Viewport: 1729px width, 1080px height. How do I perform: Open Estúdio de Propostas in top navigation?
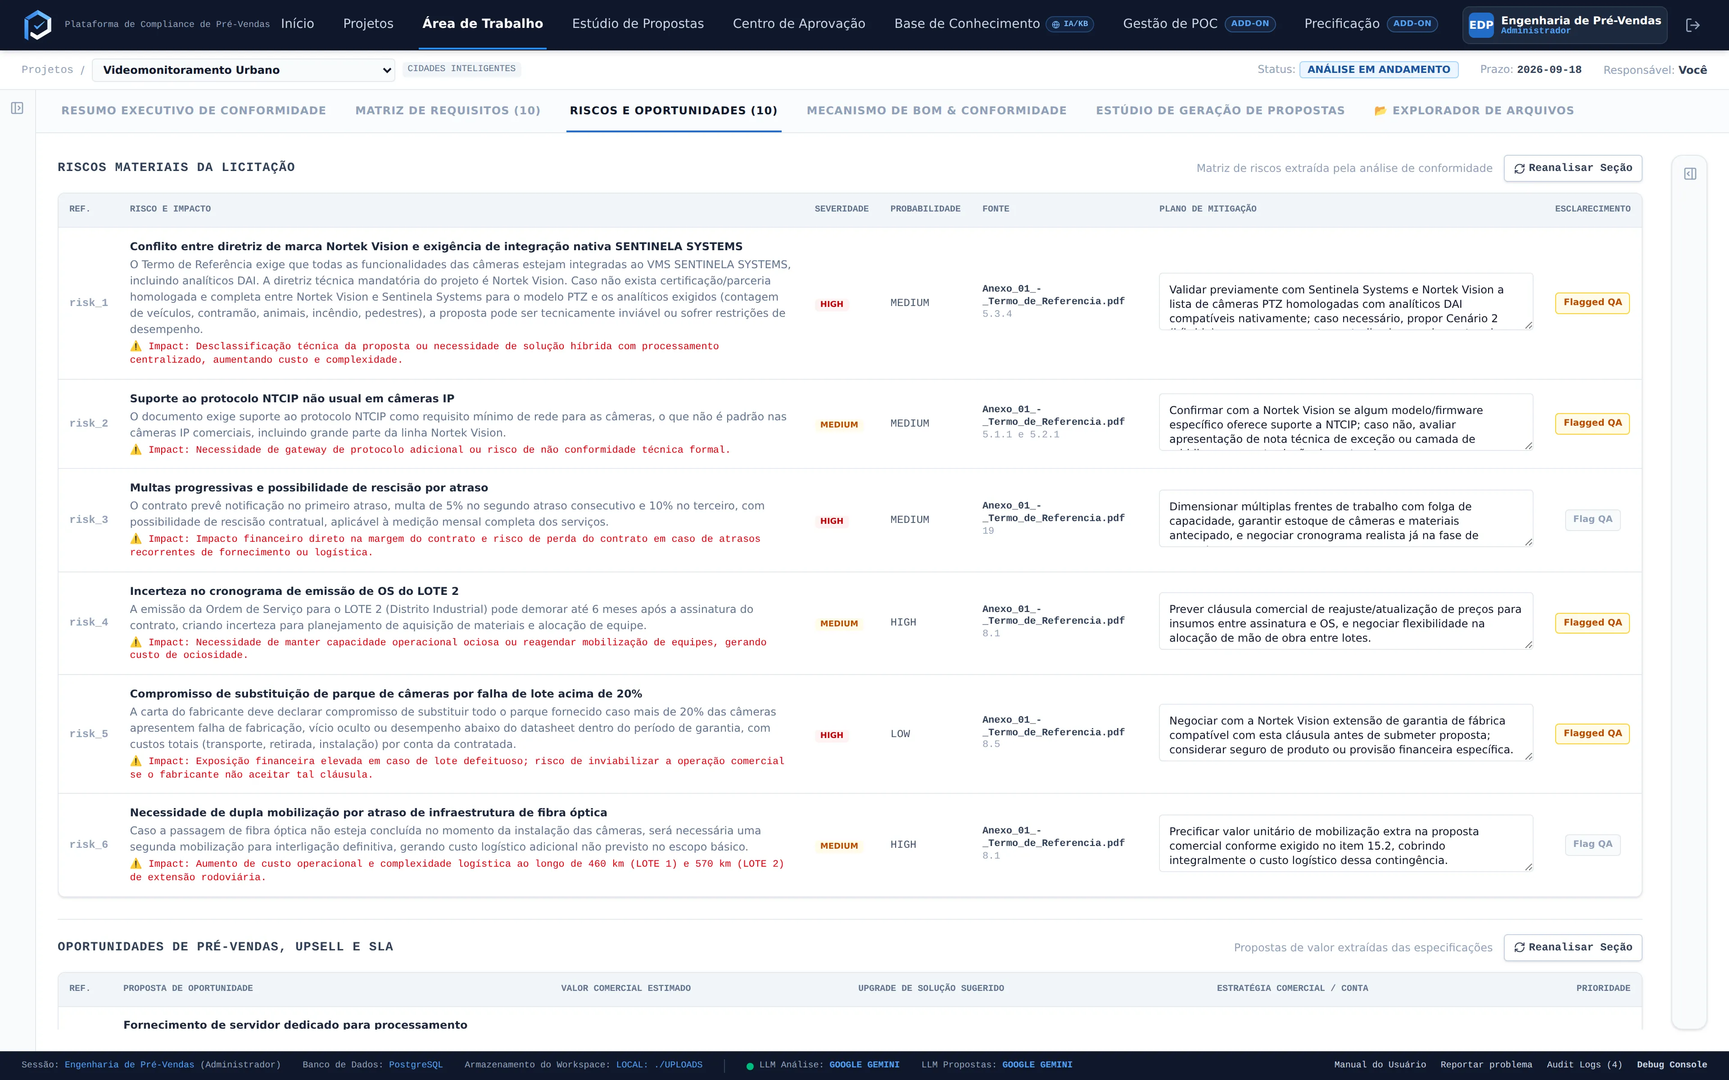[x=638, y=24]
